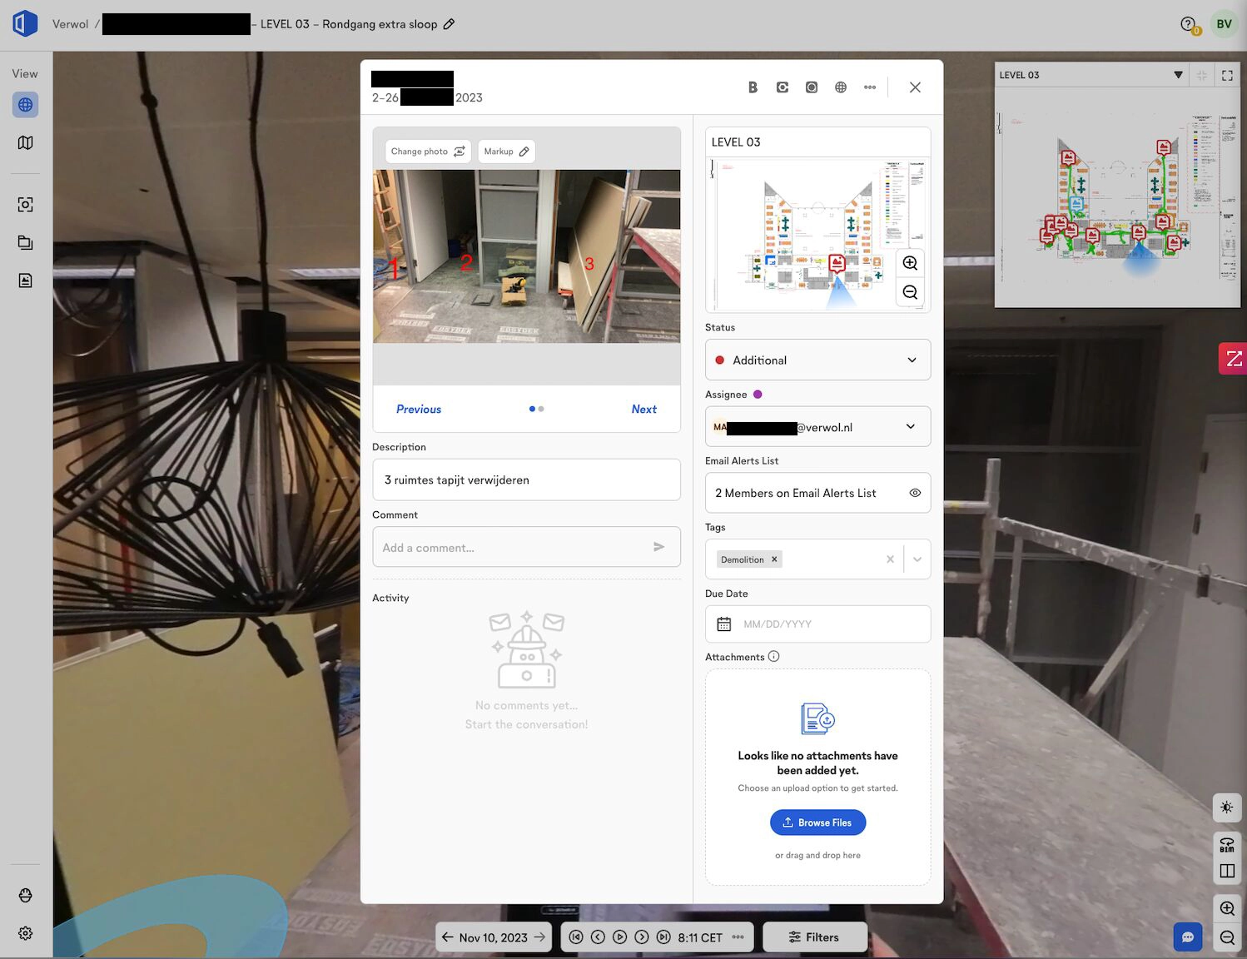Remove the Demolition tag

774,559
